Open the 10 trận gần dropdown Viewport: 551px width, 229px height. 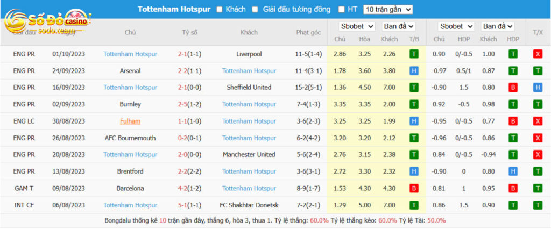point(388,10)
